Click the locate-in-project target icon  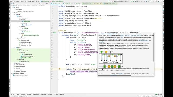click(39, 4)
